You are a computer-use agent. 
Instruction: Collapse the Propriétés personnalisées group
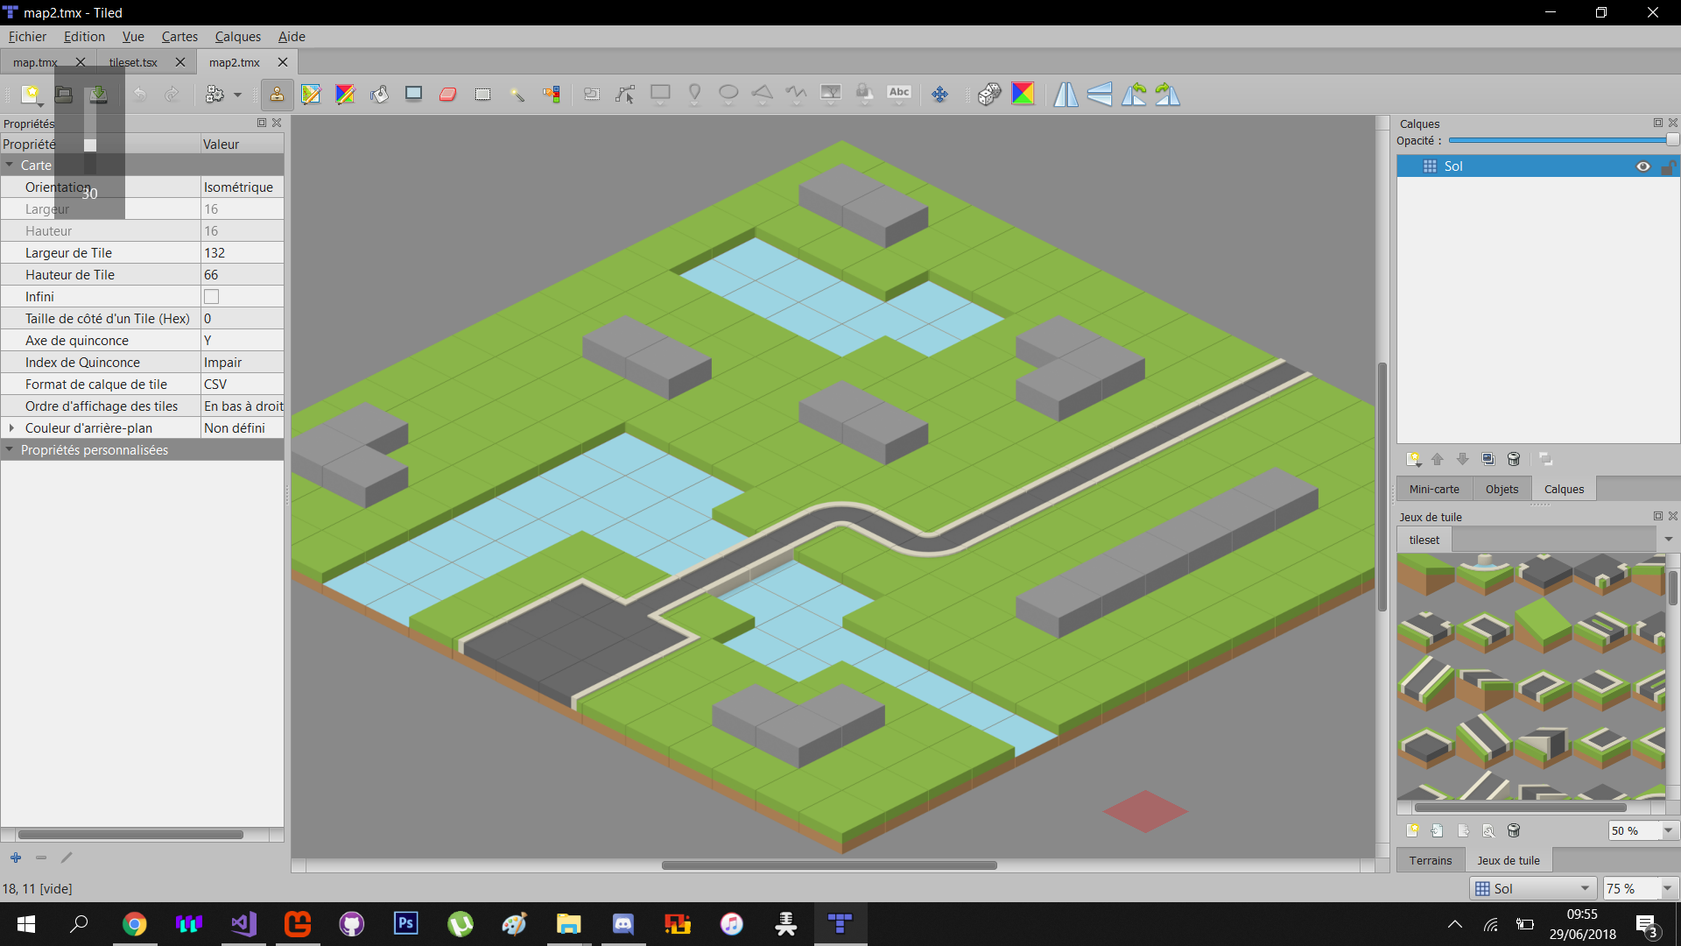click(x=10, y=450)
